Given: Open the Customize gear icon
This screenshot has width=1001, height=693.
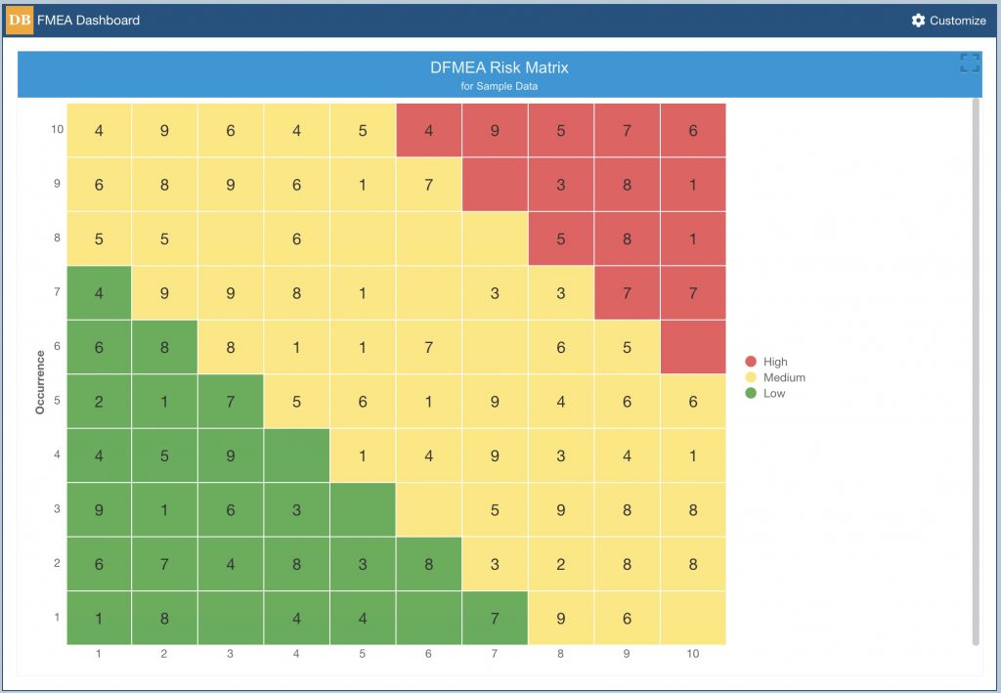Looking at the screenshot, I should pyautogui.click(x=918, y=21).
